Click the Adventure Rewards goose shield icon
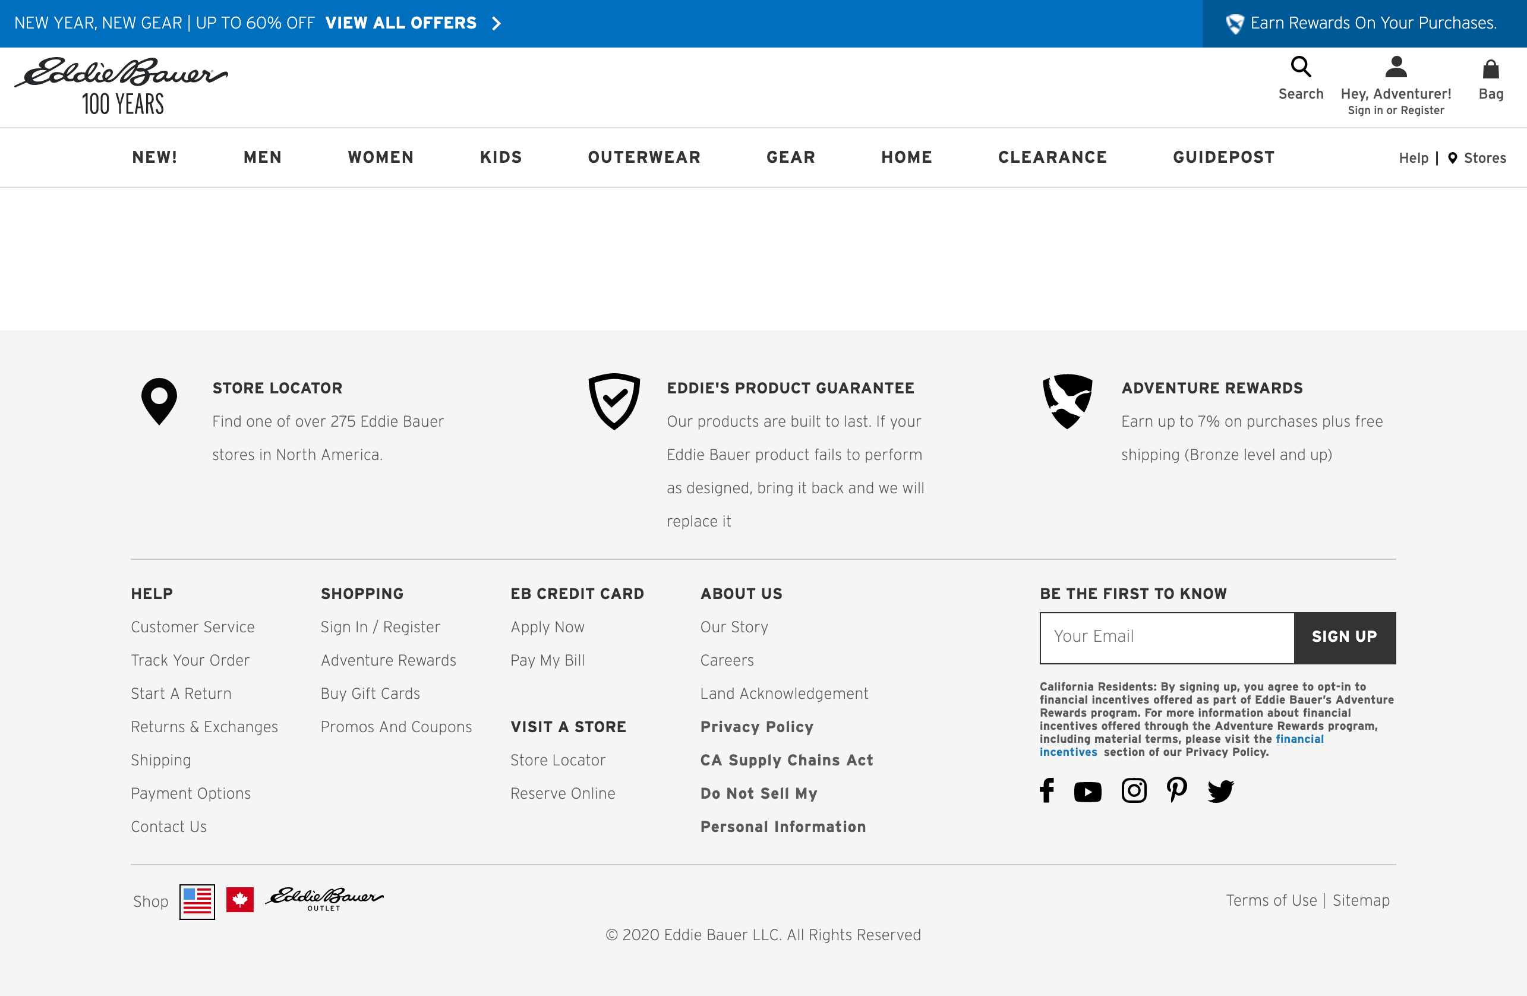Screen dimensions: 1527x996 1068,401
